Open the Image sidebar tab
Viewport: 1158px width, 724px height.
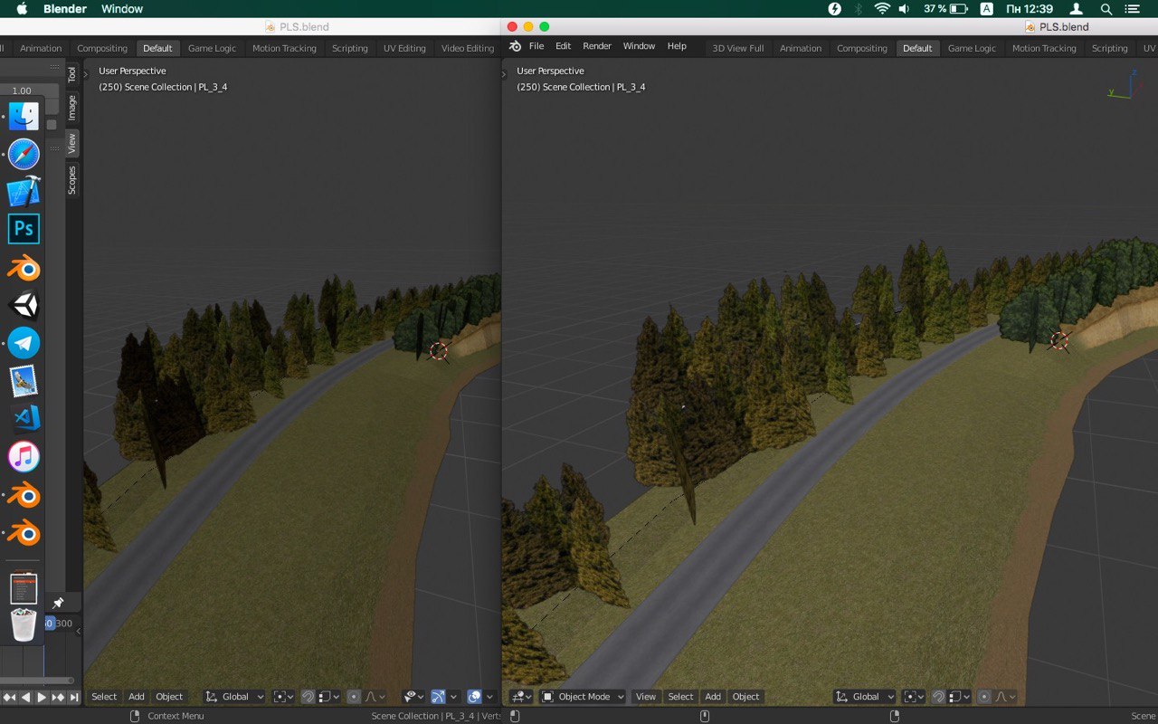pos(72,109)
